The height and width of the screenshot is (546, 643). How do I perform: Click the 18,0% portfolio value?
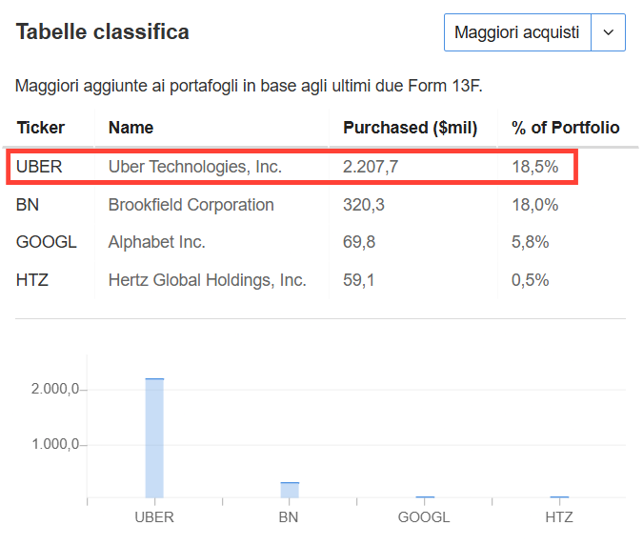point(534,205)
